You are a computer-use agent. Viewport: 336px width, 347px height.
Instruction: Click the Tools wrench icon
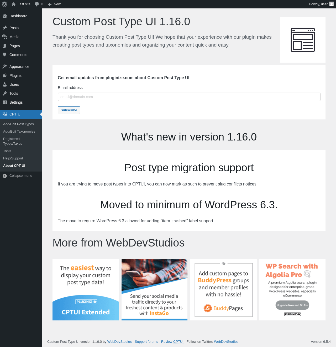5,93
